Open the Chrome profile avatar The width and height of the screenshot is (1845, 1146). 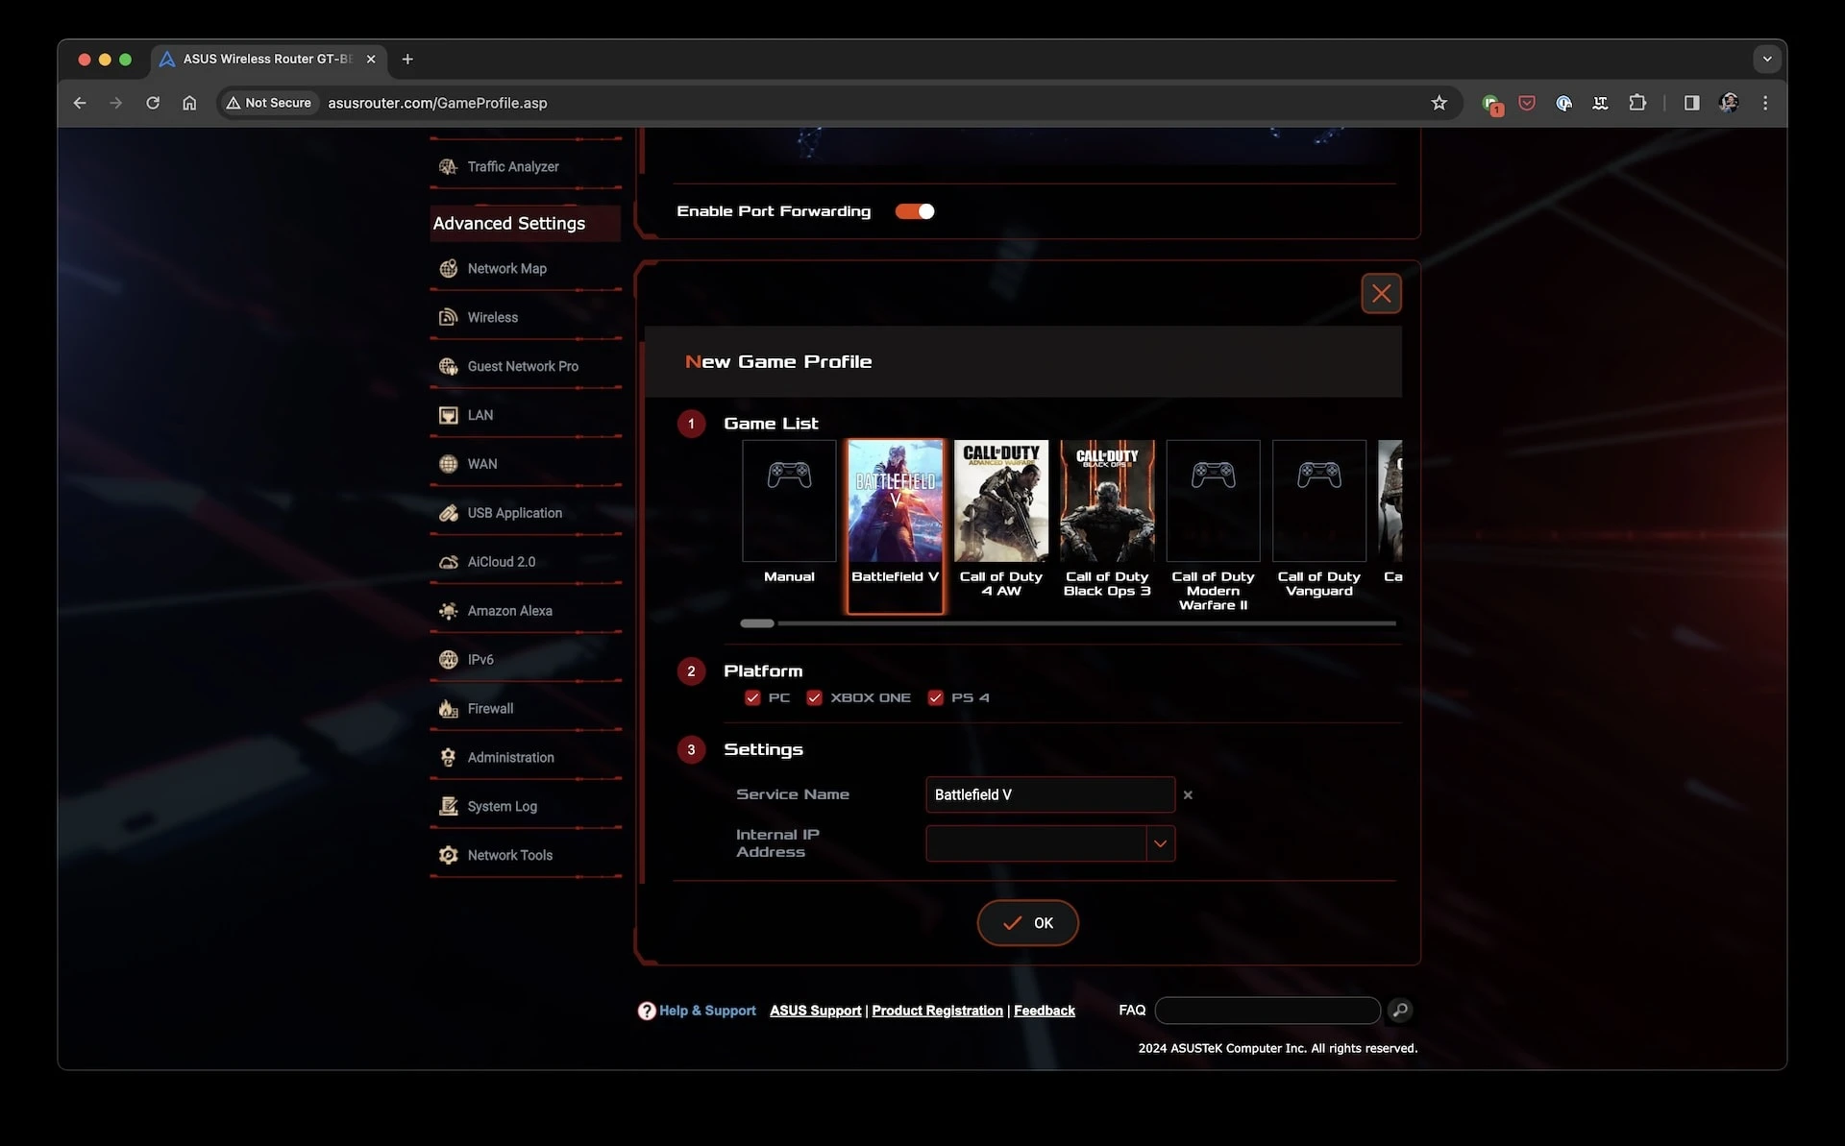coord(1729,103)
